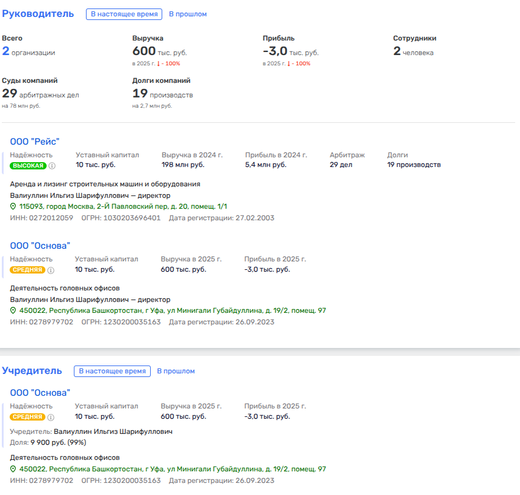The height and width of the screenshot is (495, 520).
Task: Click map pin icon for Основа address under Руководитель
Action: [x=13, y=311]
